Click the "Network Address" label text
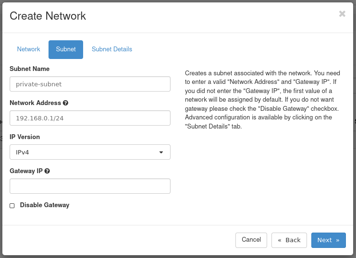The height and width of the screenshot is (258, 356). pyautogui.click(x=35, y=103)
